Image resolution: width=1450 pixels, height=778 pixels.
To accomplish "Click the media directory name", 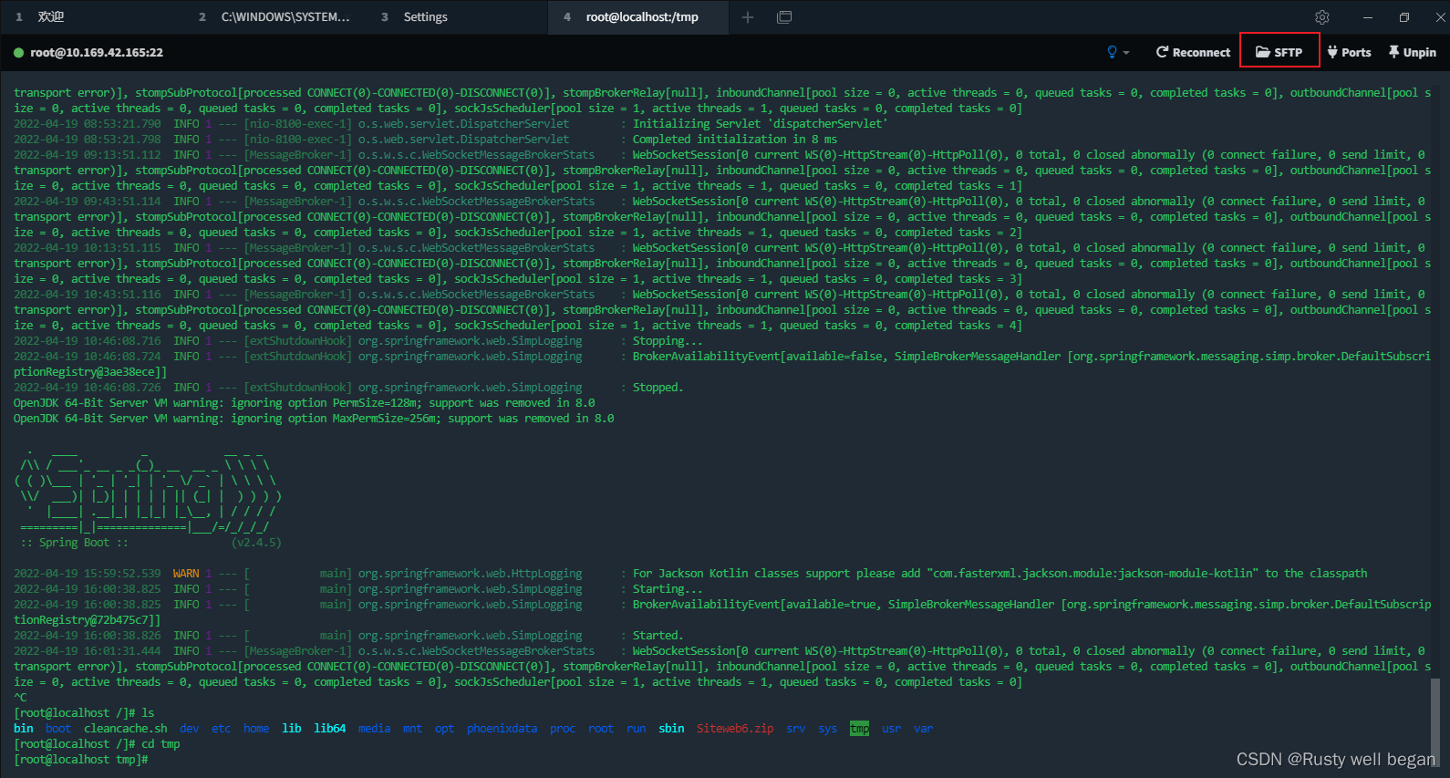I will click(x=374, y=729).
